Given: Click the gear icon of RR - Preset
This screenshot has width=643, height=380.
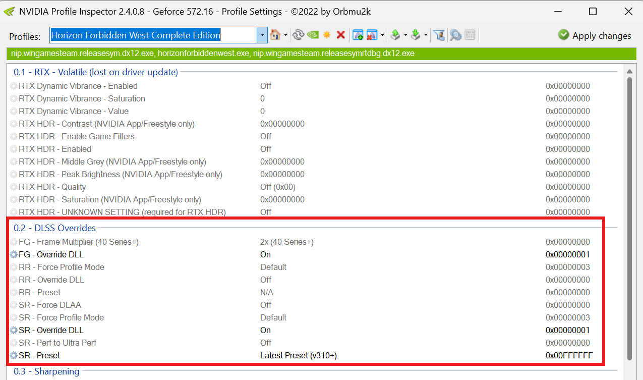Looking at the screenshot, I should pyautogui.click(x=14, y=293).
